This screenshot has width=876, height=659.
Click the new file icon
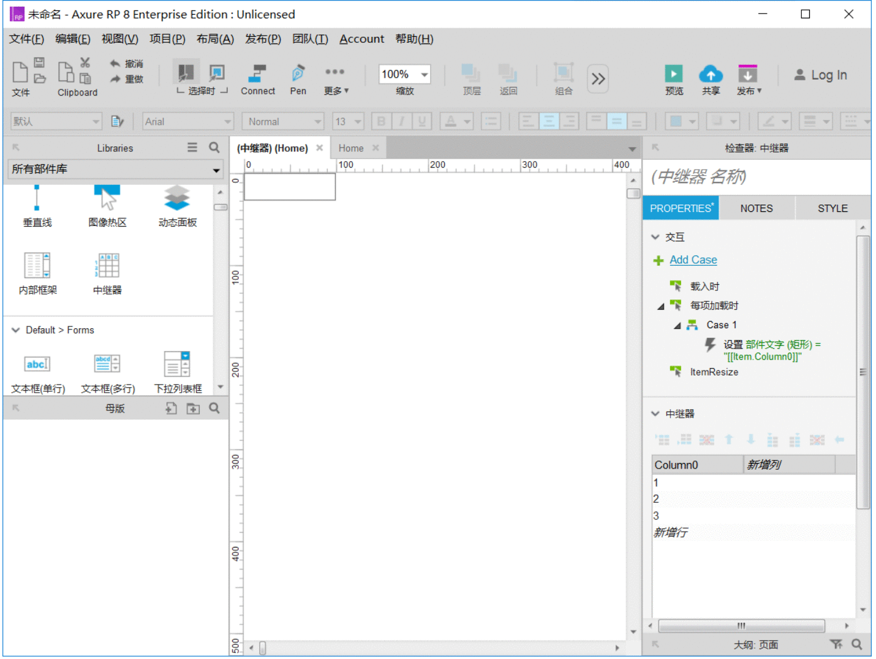tap(20, 72)
